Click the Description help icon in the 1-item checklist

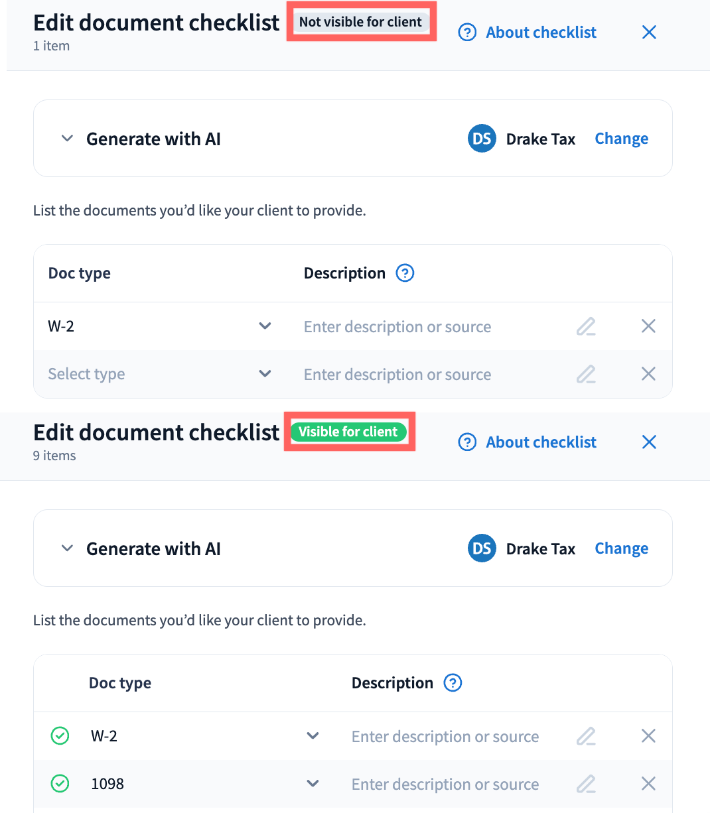(405, 273)
